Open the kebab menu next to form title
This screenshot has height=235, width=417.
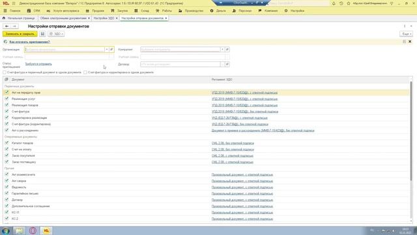pyautogui.click(x=405, y=26)
